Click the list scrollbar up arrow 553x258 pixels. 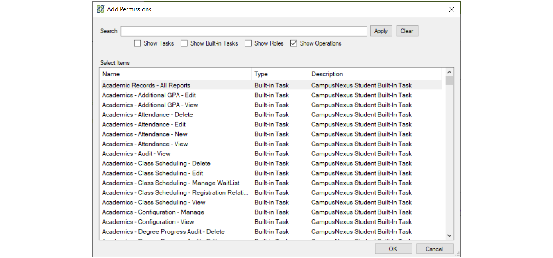click(449, 72)
